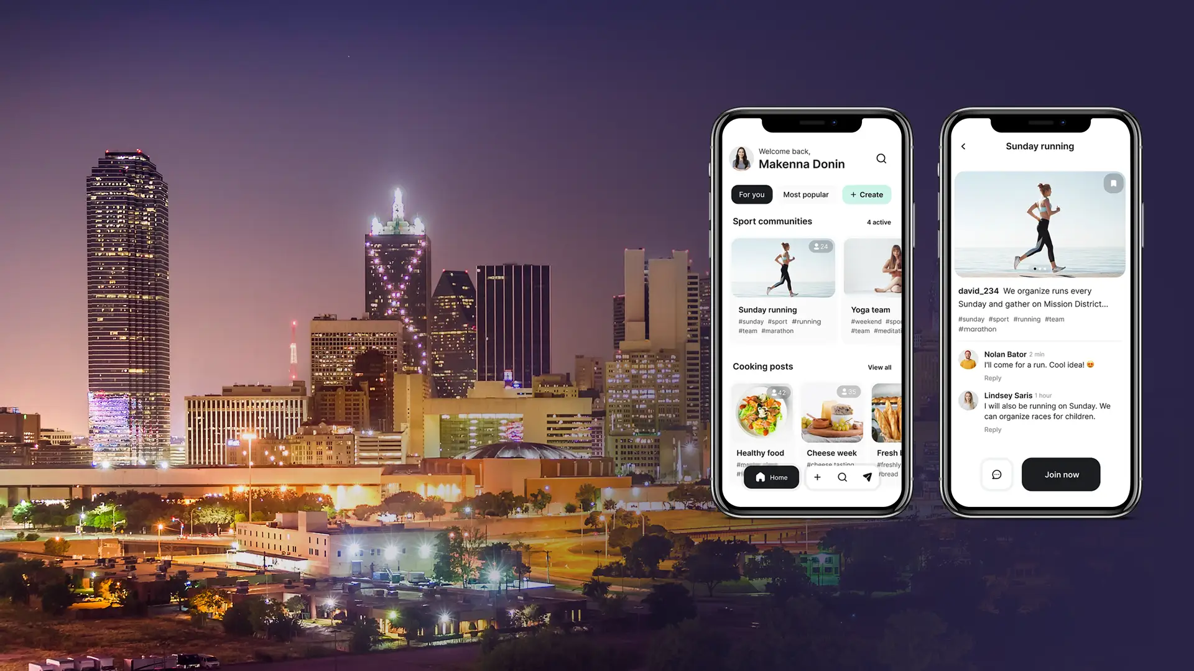
Task: Tap the search icon on home screen
Action: pos(881,158)
